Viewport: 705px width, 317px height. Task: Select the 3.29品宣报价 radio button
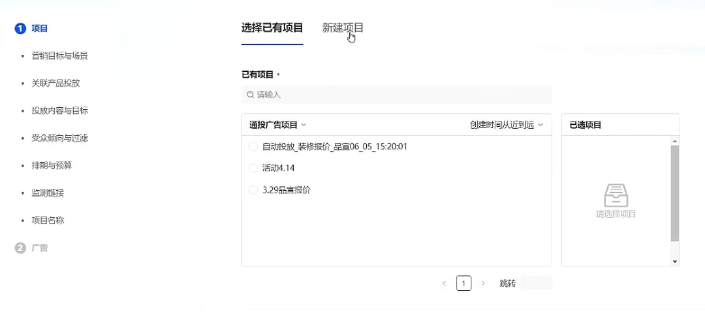tap(253, 190)
